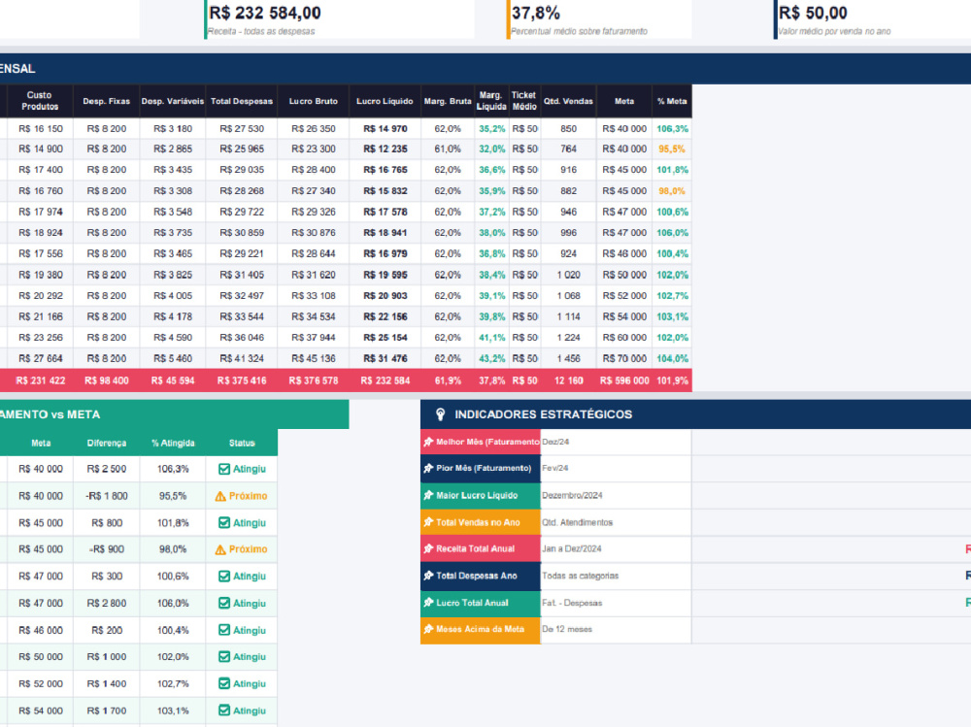This screenshot has width=971, height=727.
Task: Click the check icon in the 106,0% Atingiu row
Action: 224,603
